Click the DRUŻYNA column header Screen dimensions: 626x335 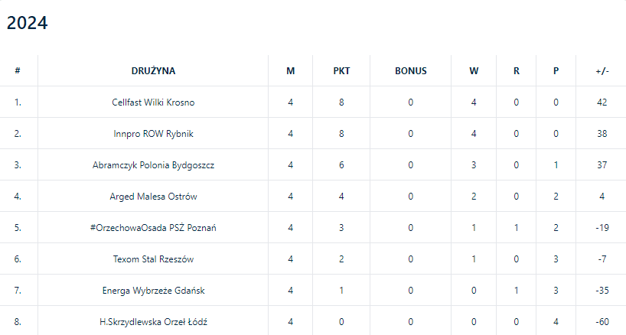153,71
